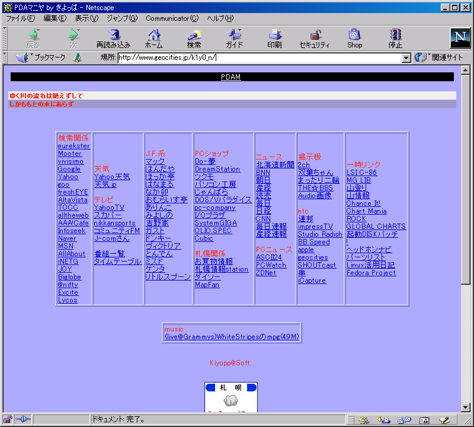Viewport: 474px width, 427px height.
Task: Open the 編集(E) menu
Action: point(55,18)
